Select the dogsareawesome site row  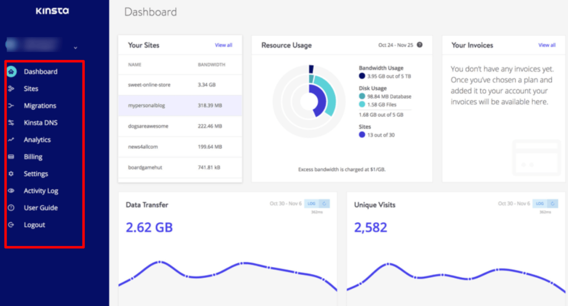180,126
